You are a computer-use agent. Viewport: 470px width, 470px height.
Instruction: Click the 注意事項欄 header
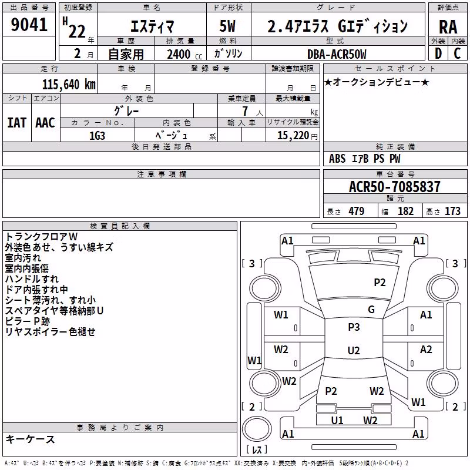click(x=161, y=174)
